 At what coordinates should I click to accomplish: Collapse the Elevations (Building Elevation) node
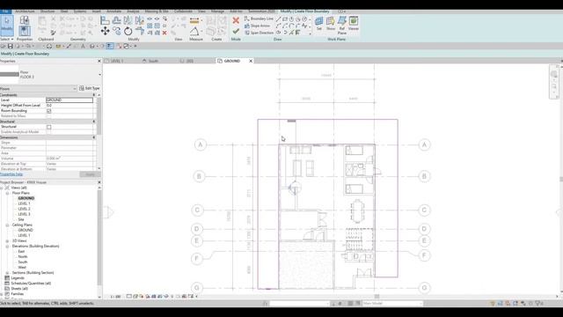click(7, 247)
